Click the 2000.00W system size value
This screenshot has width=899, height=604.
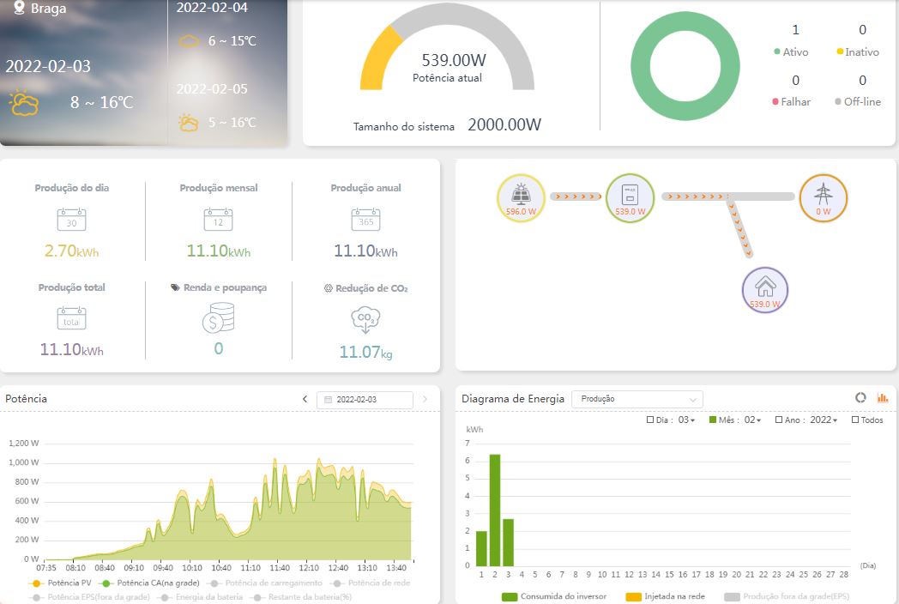(504, 125)
